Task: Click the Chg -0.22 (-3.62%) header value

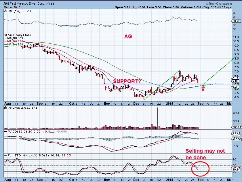Action: click(x=216, y=7)
